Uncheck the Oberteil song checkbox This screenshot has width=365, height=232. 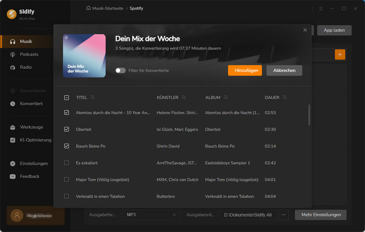pos(67,129)
